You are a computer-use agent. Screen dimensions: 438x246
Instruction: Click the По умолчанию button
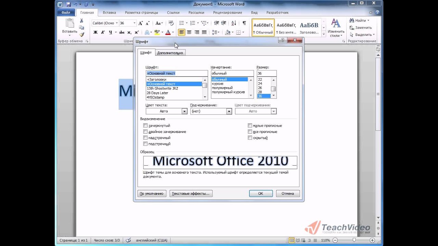click(152, 193)
